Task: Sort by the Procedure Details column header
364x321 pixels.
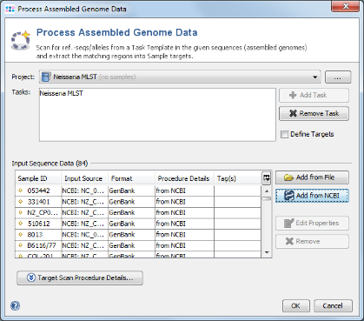Action: 184,178
